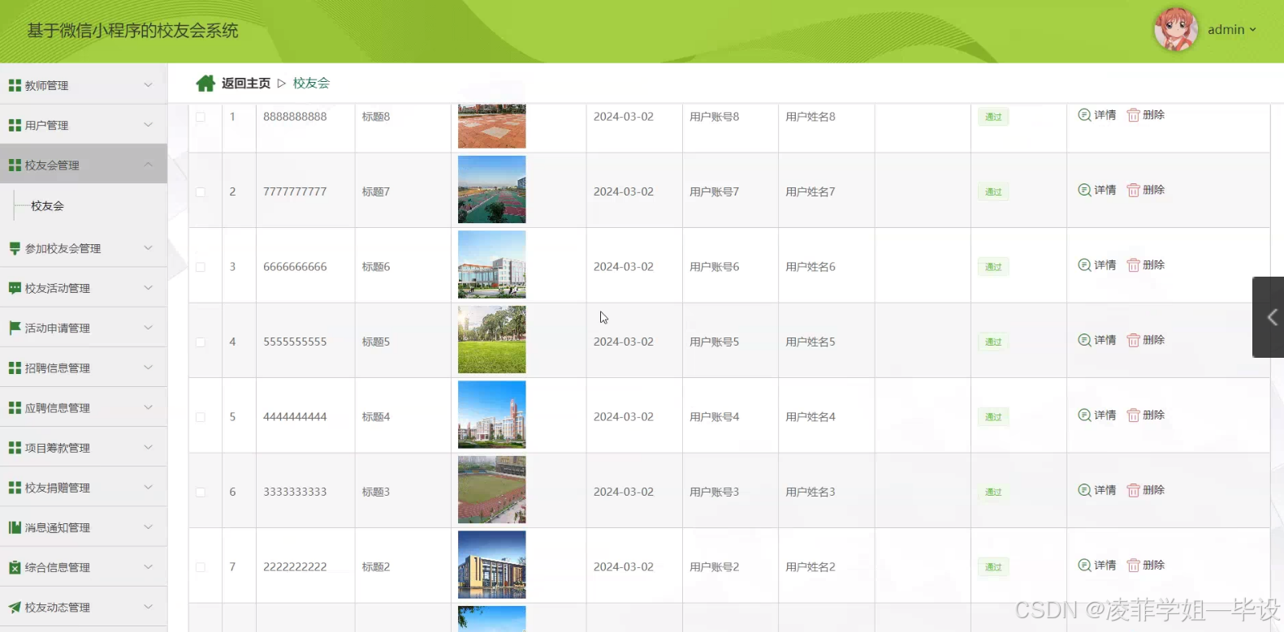Click the home icon beside 返回主页

pos(205,84)
